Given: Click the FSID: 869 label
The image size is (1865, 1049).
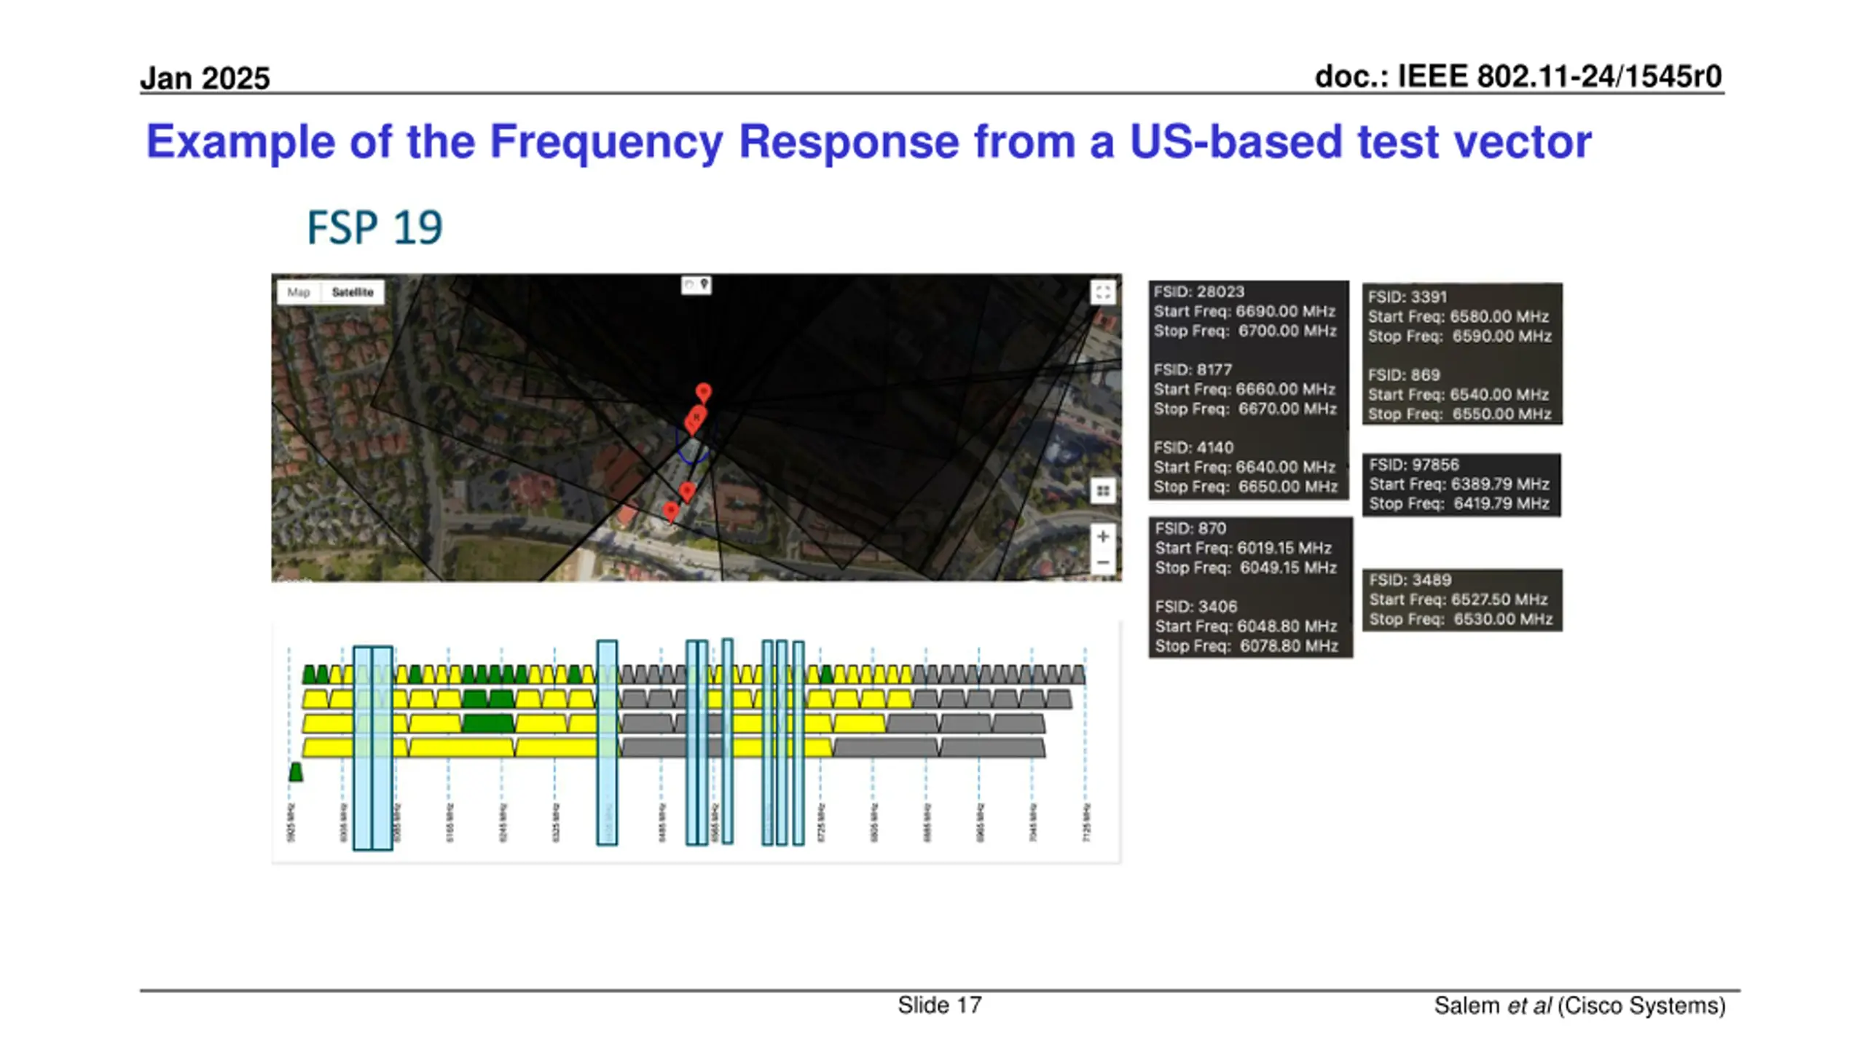Looking at the screenshot, I should pyautogui.click(x=1404, y=375).
